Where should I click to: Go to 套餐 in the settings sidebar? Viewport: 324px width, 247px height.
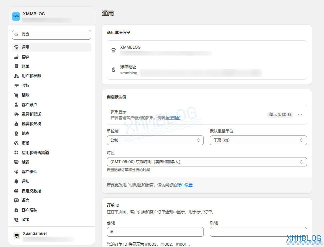pyautogui.click(x=52, y=57)
